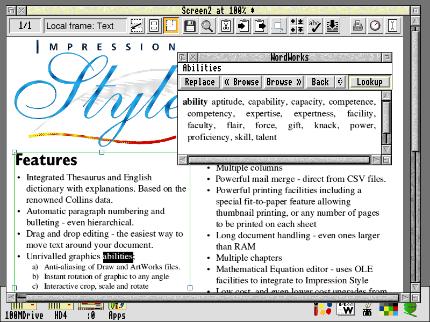Click the Cut scissors icon in toolbar
The image size is (430, 322).
pos(226,26)
